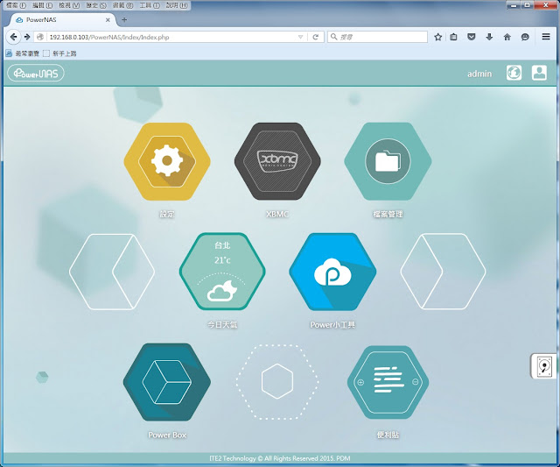This screenshot has height=467, width=560.
Task: Open the 新手上路 bookmark
Action: tap(59, 53)
